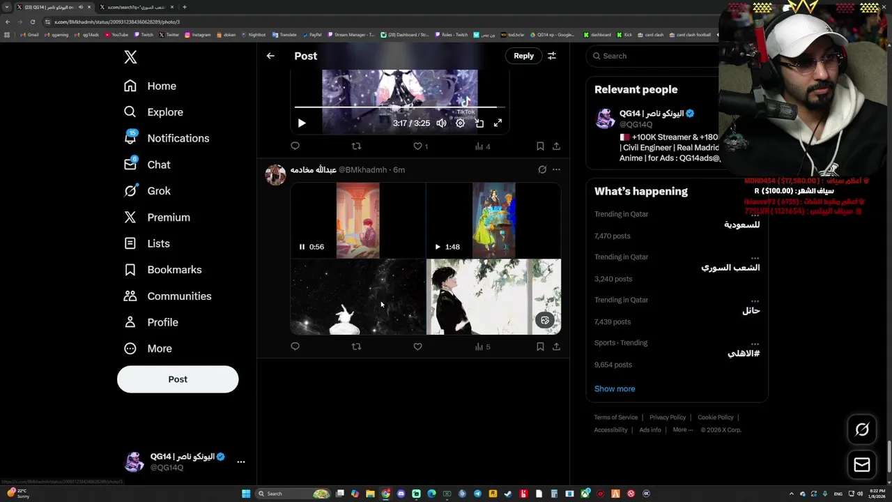Repost the @BMkhadmh post

(356, 347)
